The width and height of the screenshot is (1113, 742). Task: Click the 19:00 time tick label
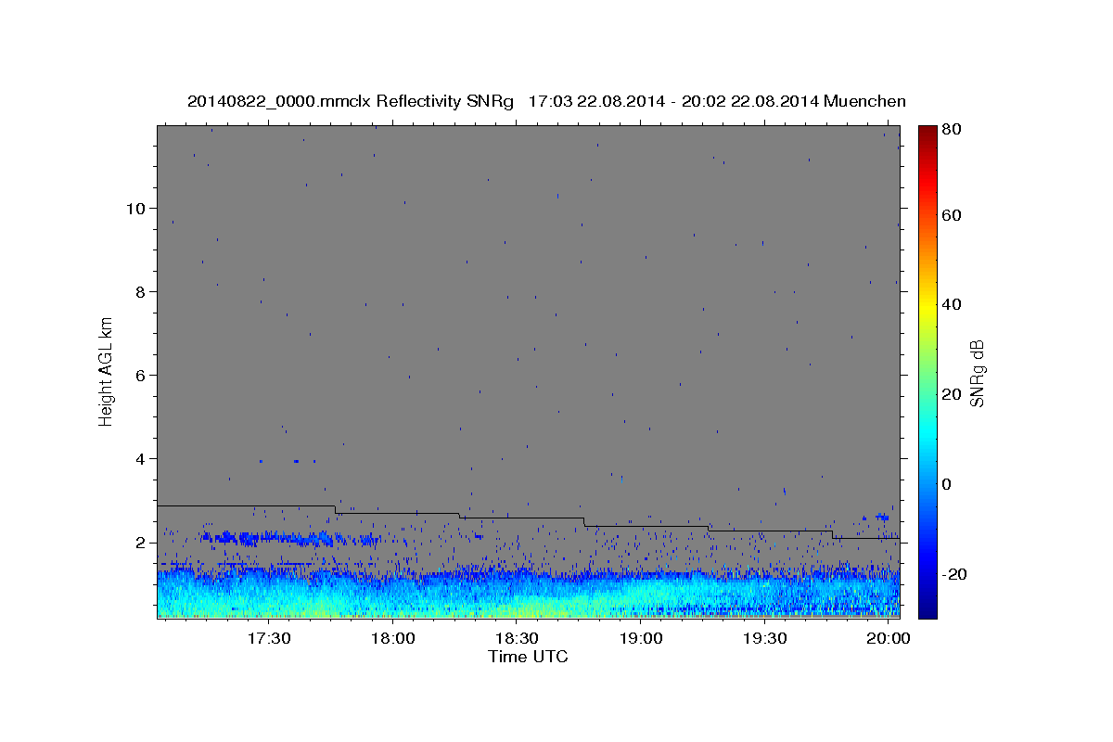[x=641, y=640]
